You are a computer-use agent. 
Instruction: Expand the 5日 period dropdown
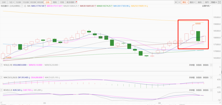12,2
